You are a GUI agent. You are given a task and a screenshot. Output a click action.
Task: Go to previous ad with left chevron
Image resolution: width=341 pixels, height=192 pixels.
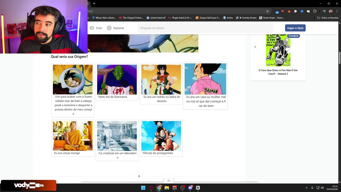pyautogui.click(x=255, y=47)
